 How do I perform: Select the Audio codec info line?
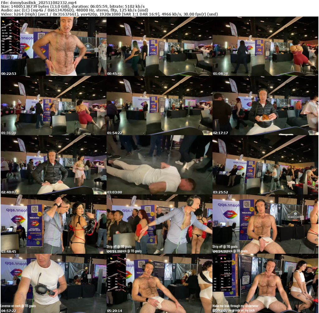[74, 10]
